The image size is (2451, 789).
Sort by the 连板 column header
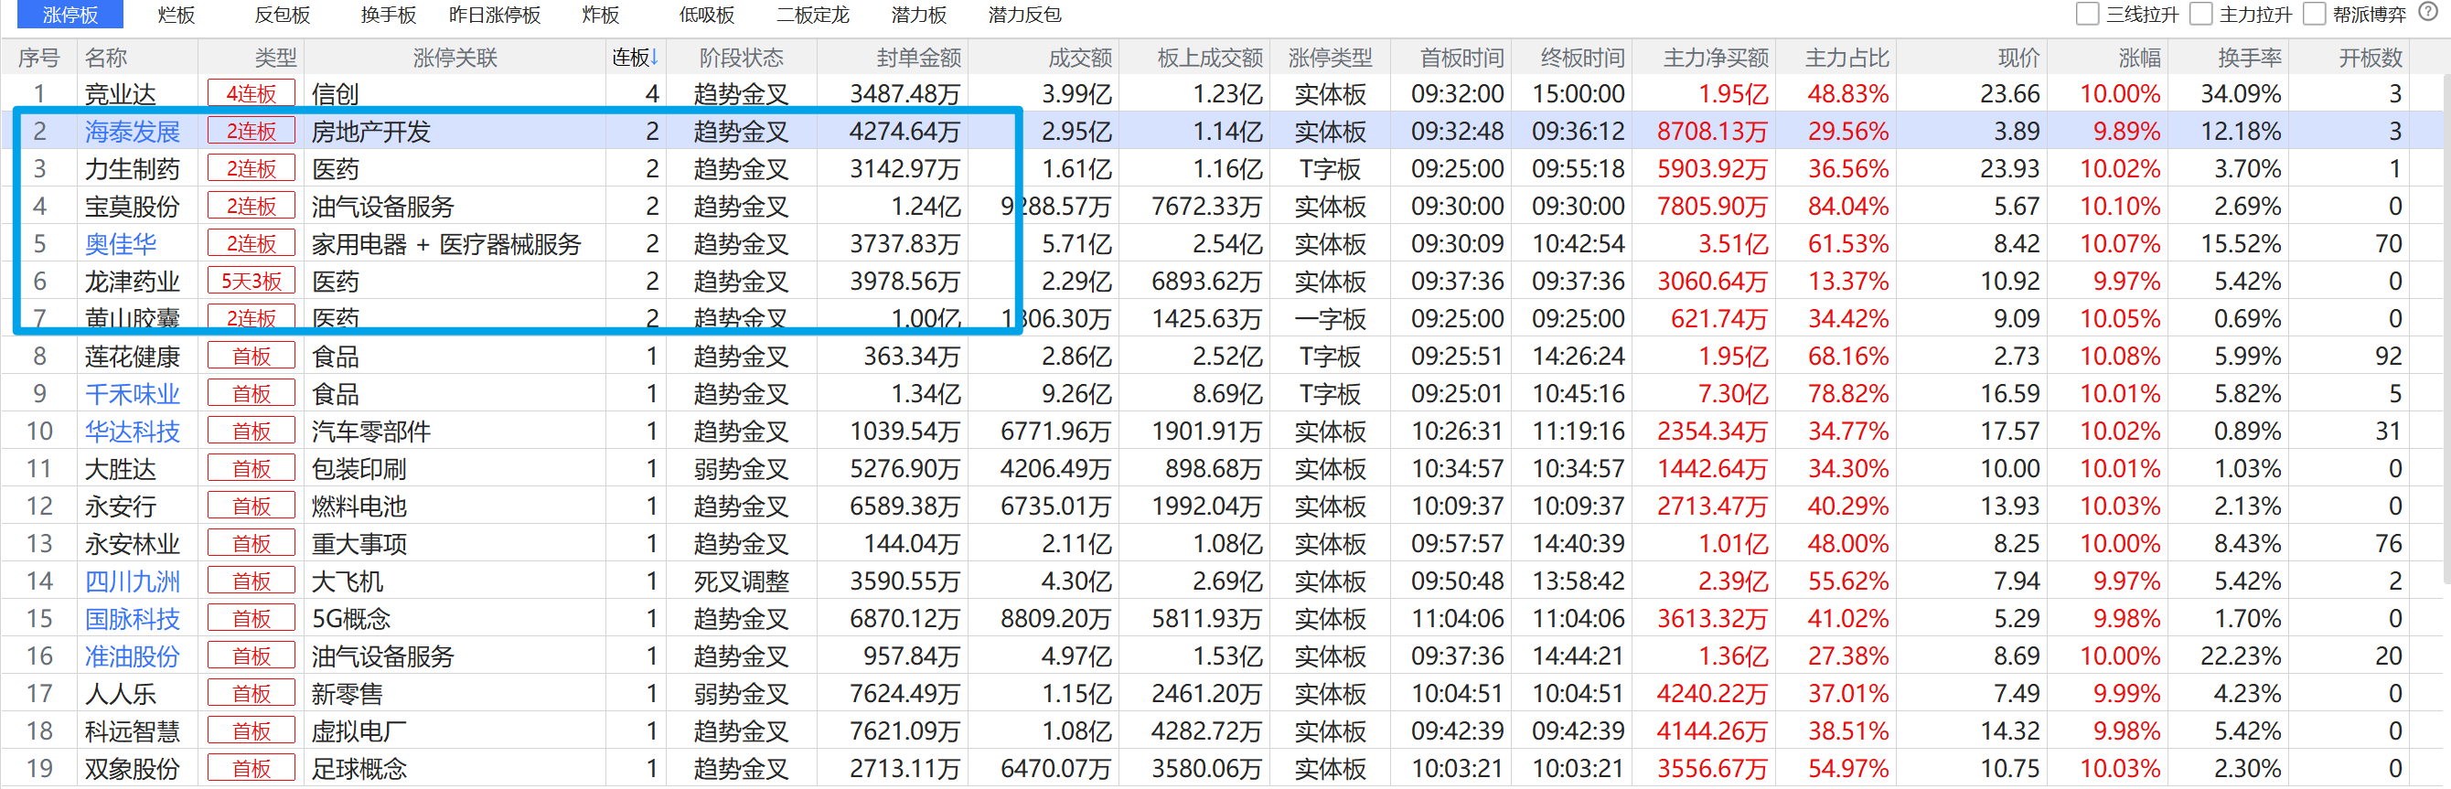coord(635,57)
